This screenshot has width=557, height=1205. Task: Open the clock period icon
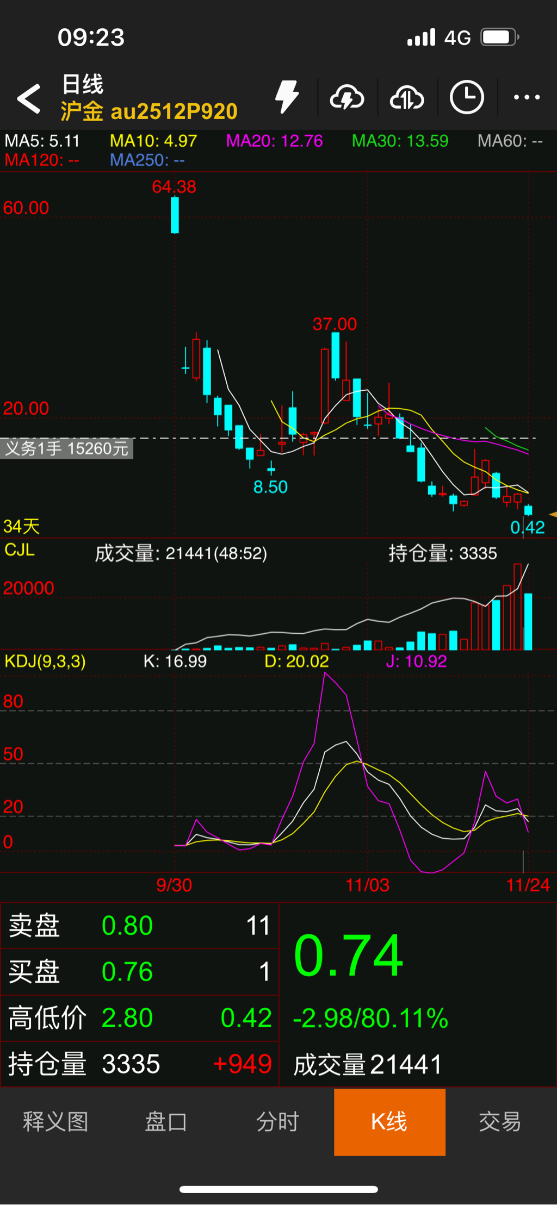[x=467, y=97]
